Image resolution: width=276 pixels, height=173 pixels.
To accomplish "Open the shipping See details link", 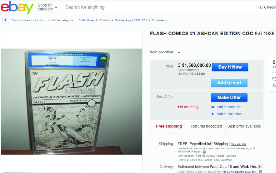I will (238, 144).
